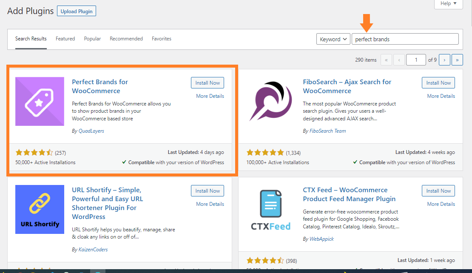Open WebAppick author link
The width and height of the screenshot is (472, 273).
pos(321,239)
